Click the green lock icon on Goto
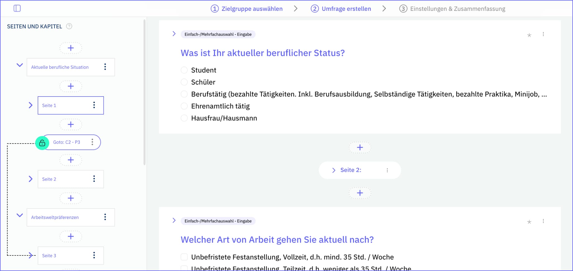Screen dimensions: 573x271 pos(42,143)
